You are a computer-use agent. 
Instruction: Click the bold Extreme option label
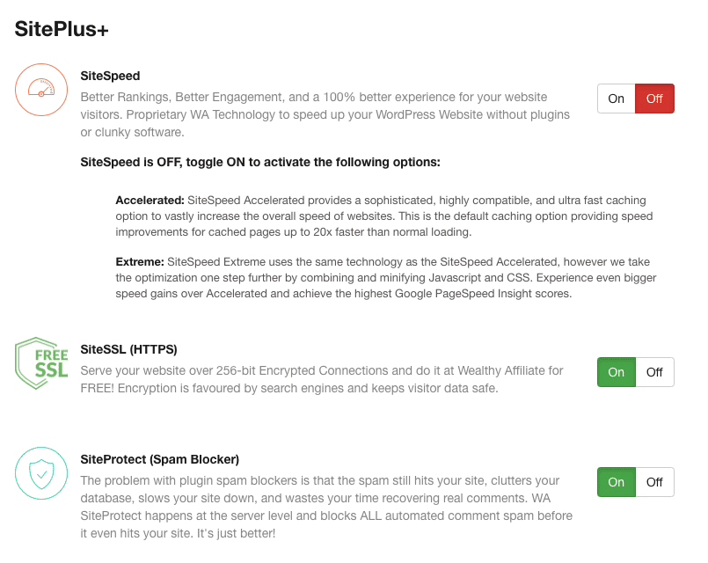pos(140,262)
